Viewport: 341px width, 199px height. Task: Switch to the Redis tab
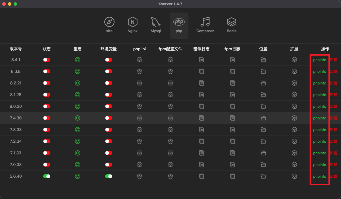point(232,25)
